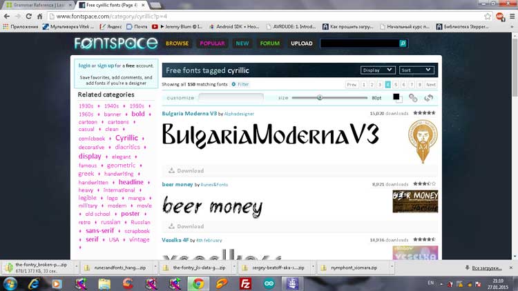Click the FontSpace search field
The image size is (518, 291).
click(359, 43)
